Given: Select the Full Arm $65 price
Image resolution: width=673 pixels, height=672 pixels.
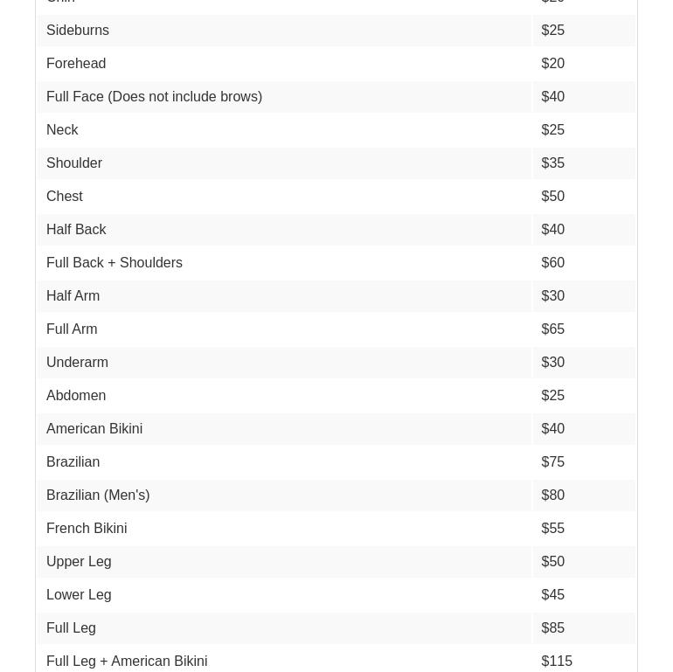Looking at the screenshot, I should 553,329.
